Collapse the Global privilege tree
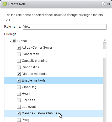Image resolution: width=112 pixels, height=122 pixels. (x=10, y=41)
